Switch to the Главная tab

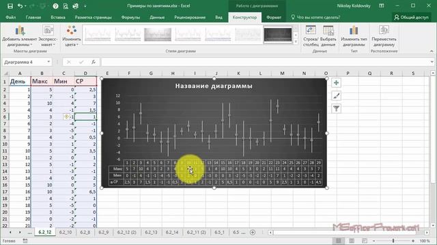[x=33, y=17]
